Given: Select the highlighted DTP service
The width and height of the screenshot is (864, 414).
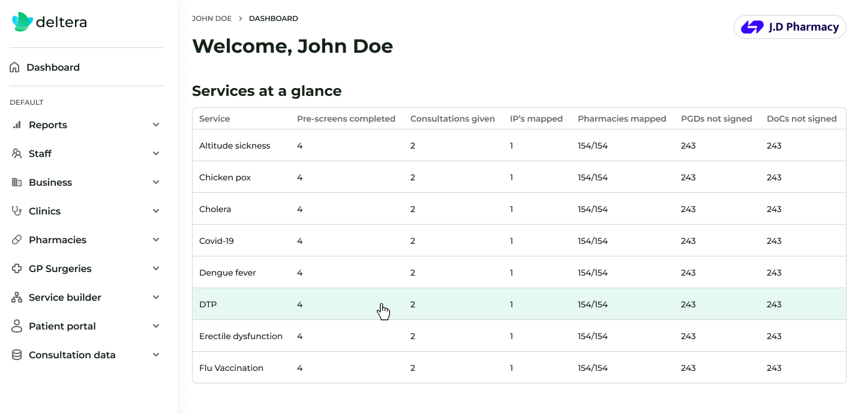Looking at the screenshot, I should click(x=208, y=304).
